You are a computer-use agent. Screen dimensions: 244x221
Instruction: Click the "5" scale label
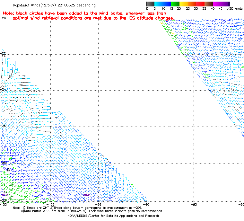[155, 9]
